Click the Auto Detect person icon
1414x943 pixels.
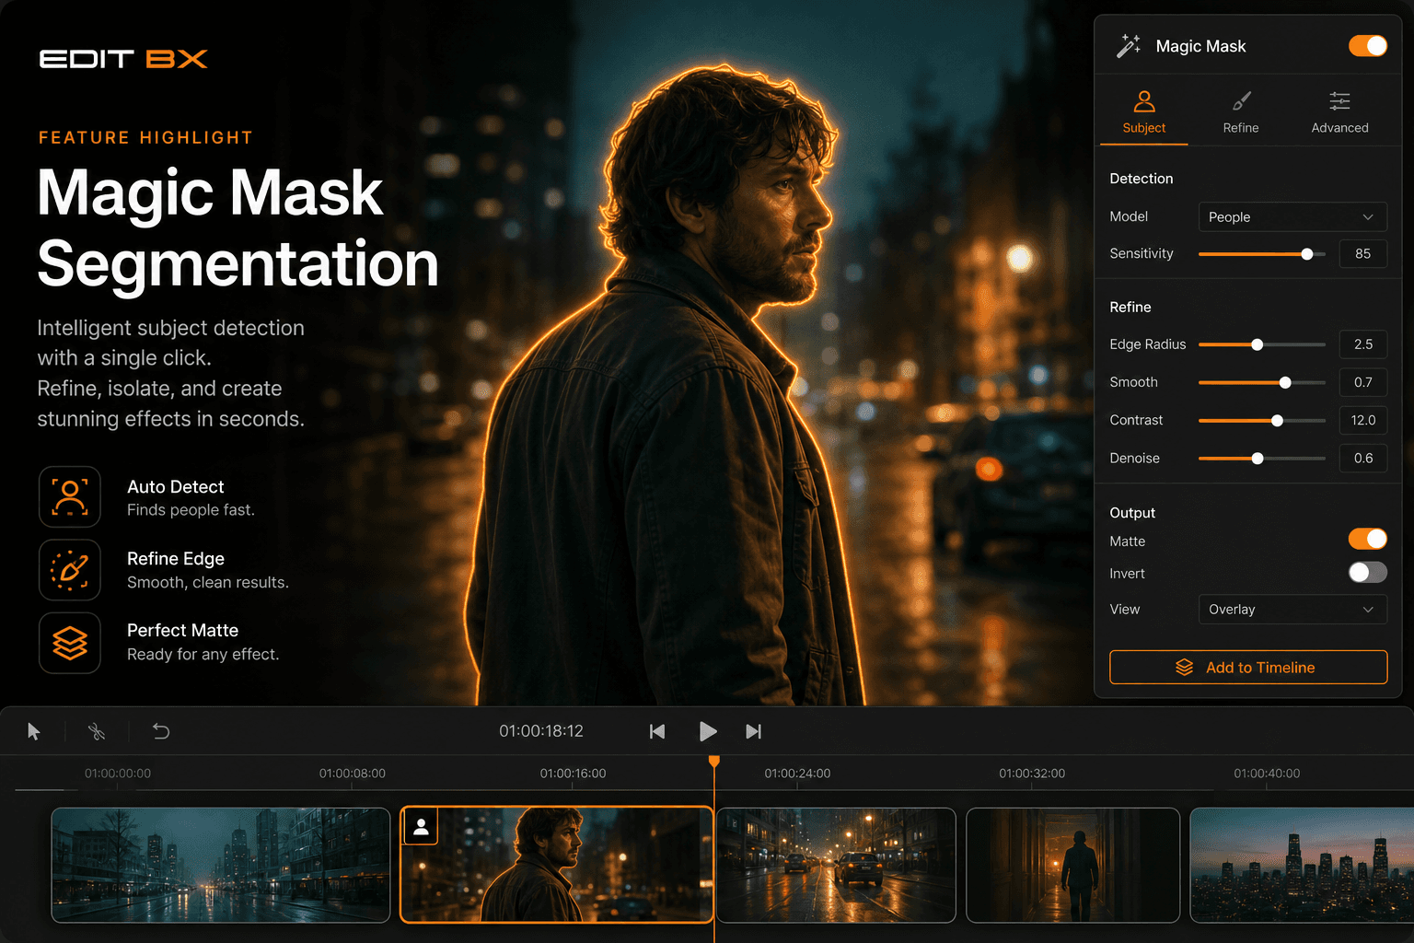(x=70, y=496)
